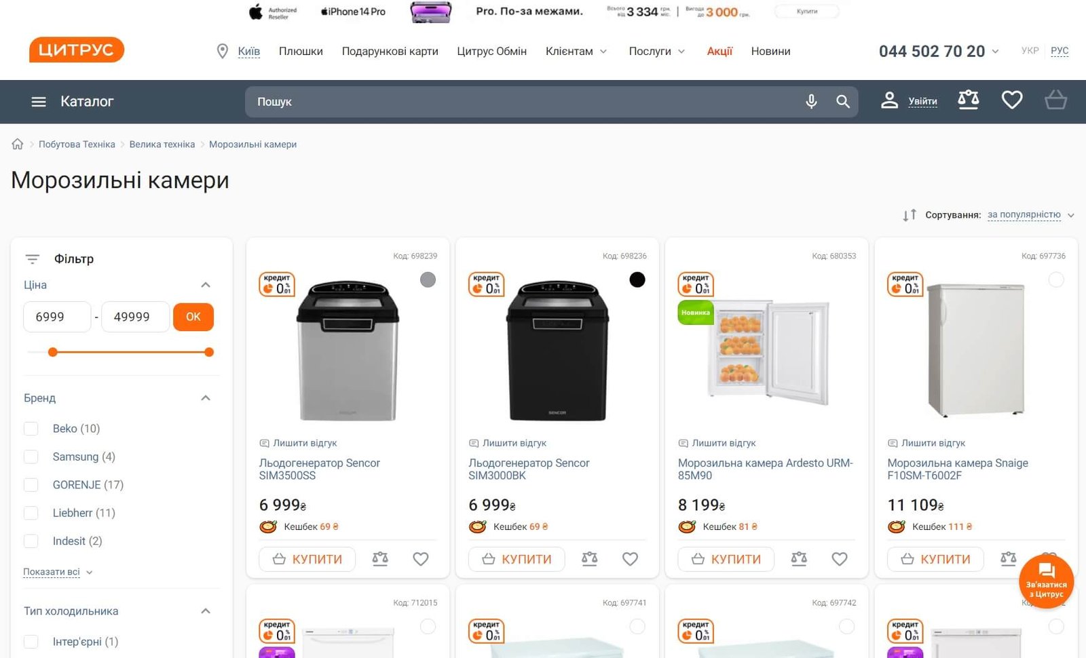Screen dimensions: 1086x658
Task: Check the Samsung brand filter
Action: pos(31,457)
